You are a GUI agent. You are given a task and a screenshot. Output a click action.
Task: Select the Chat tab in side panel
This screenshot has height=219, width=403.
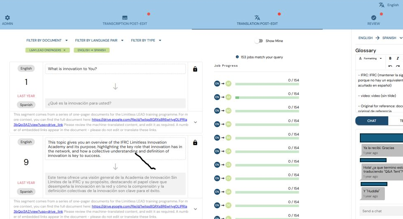pos(371,121)
